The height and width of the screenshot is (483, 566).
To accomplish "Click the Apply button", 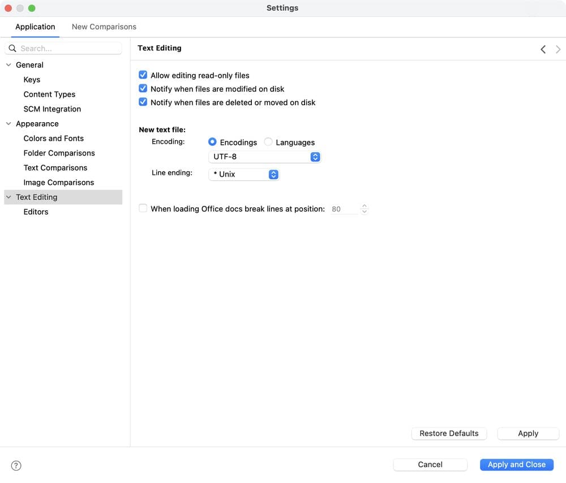I will point(528,434).
